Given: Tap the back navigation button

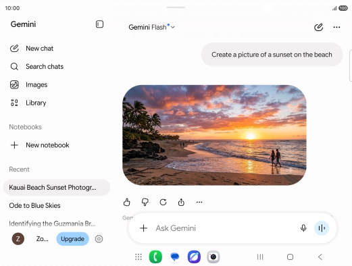Looking at the screenshot, I should pos(320,257).
